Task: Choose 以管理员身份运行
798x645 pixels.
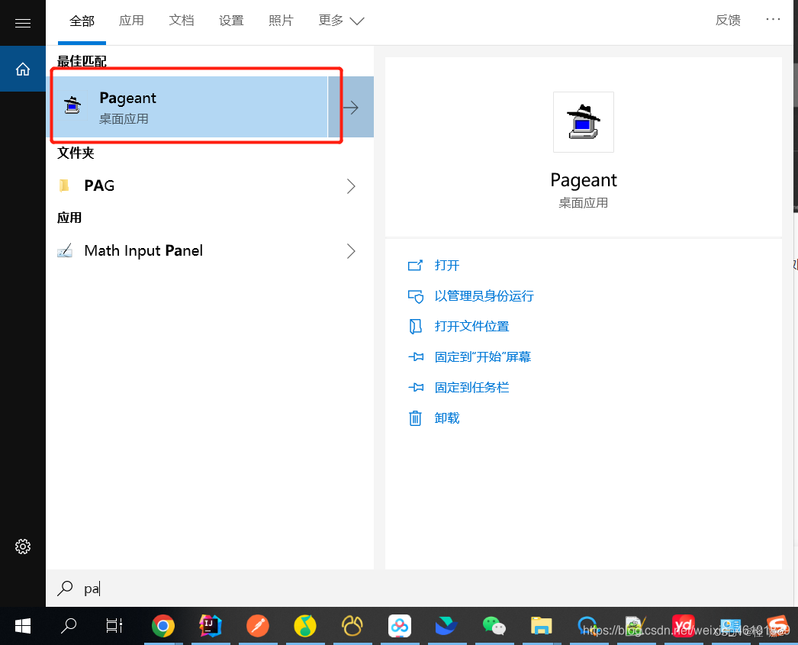Action: (x=484, y=295)
